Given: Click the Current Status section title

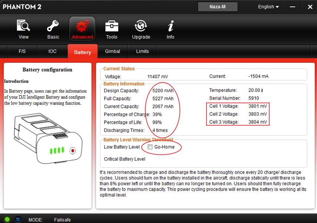Looking at the screenshot, I should [x=119, y=69].
